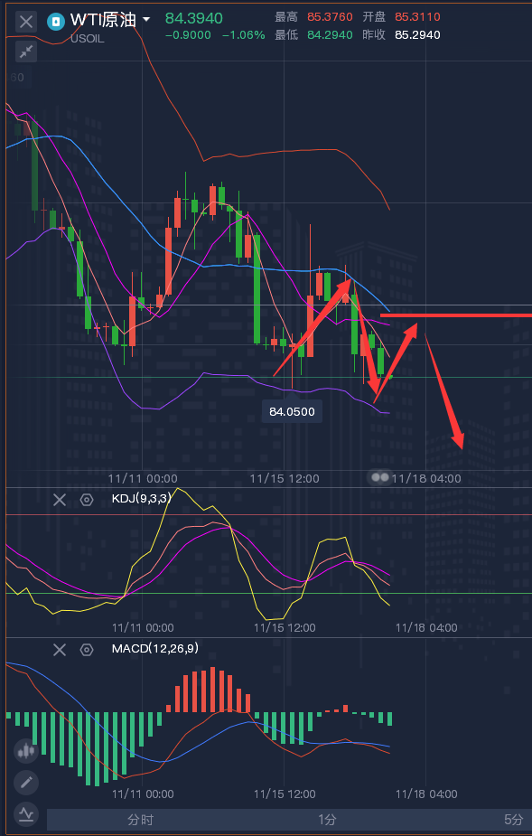This screenshot has height=836, width=532.
Task: Click the KDJ(9,3,3) indicator label
Action: [x=141, y=499]
